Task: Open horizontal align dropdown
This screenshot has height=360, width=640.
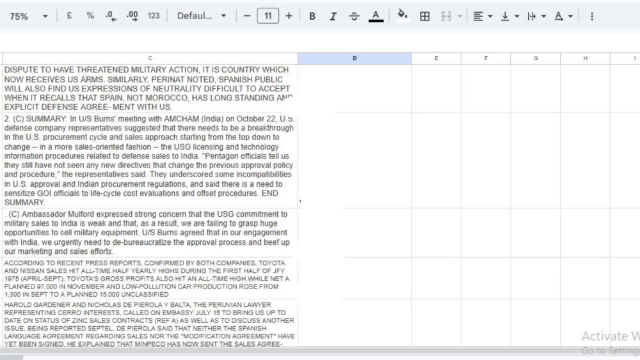Action: (x=483, y=16)
